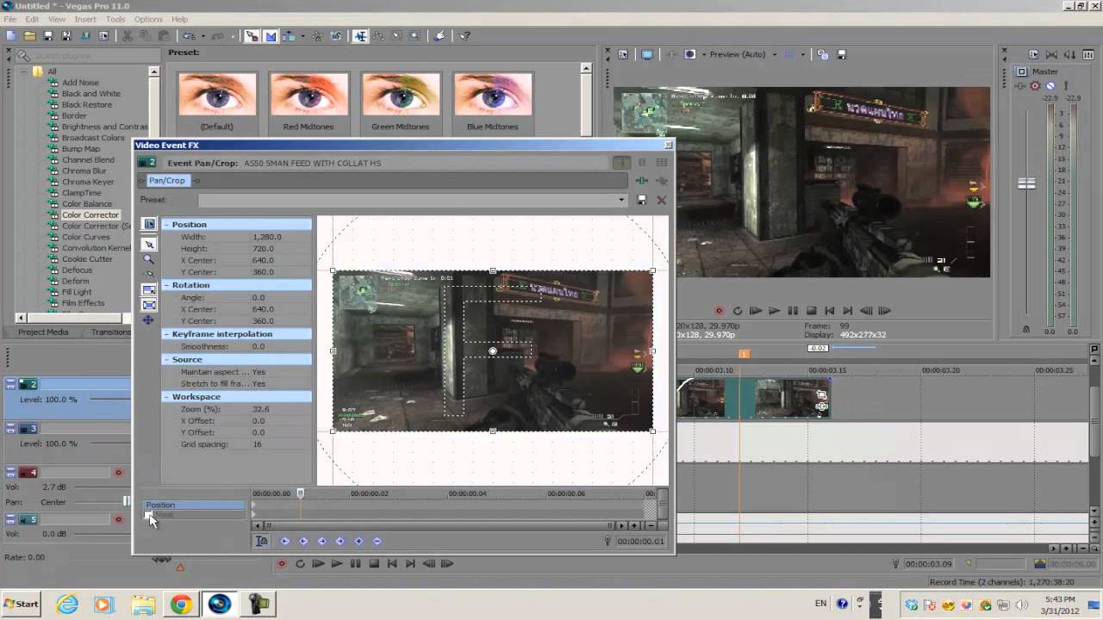Click the Width value 1,280.0 field
Viewport: 1103px width, 620px height.
point(280,237)
